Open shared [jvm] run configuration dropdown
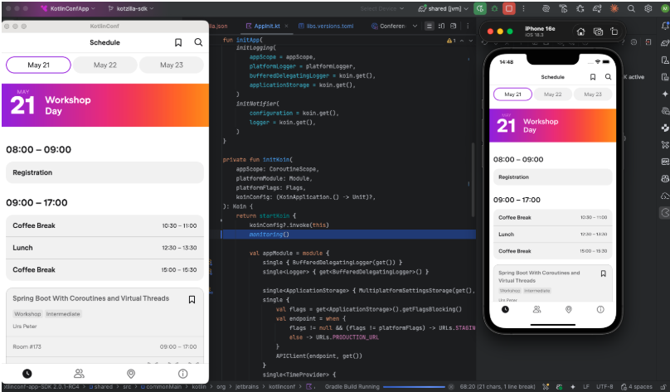 pos(443,8)
